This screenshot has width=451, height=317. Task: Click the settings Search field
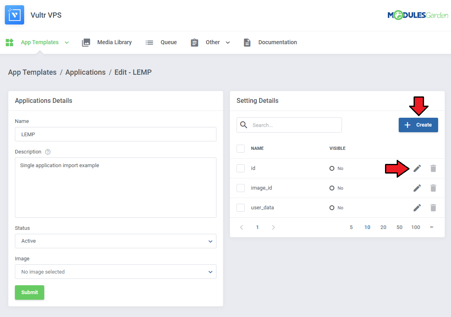click(289, 125)
